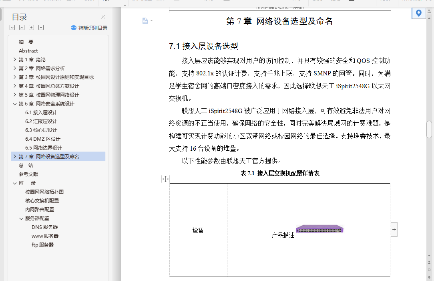Click the line 以下性能参数由联想天工官方提供
Viewport: 434px width, 281px height.
232,161
